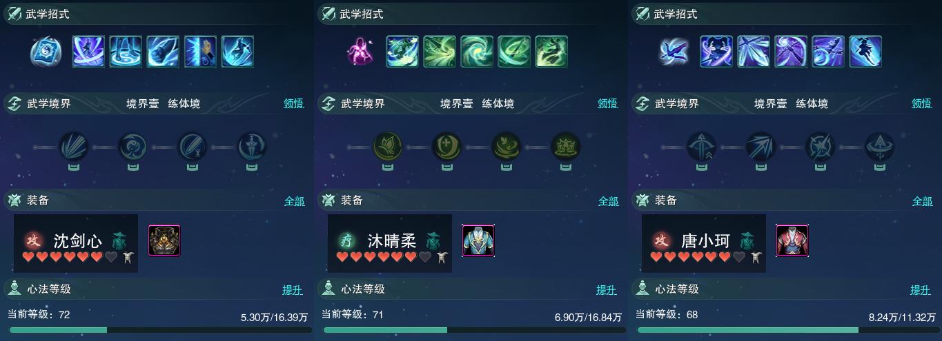
Task: Select the 沈剑心 character name card
Action: pos(76,243)
